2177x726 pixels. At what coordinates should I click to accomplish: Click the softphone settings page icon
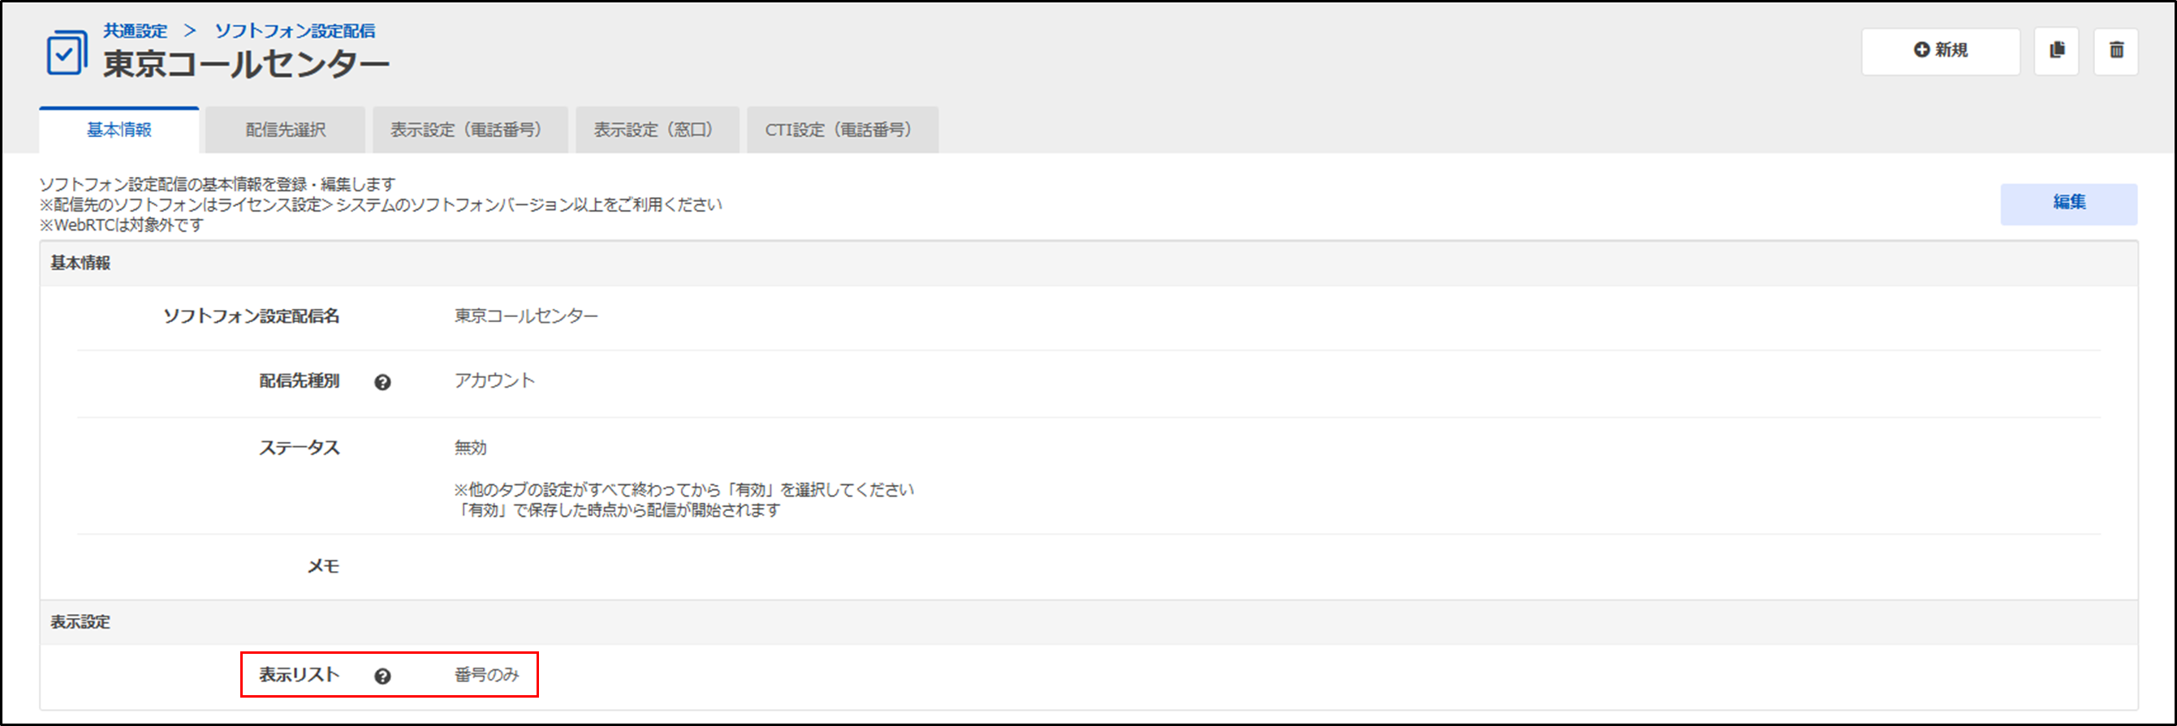point(66,53)
